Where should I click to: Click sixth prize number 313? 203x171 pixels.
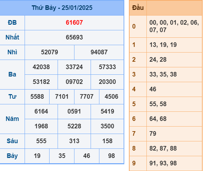click(x=74, y=141)
